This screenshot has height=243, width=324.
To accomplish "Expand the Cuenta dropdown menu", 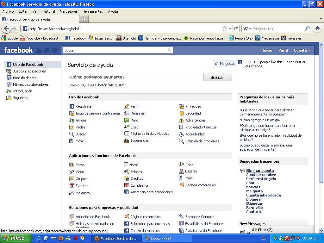I will [302, 50].
